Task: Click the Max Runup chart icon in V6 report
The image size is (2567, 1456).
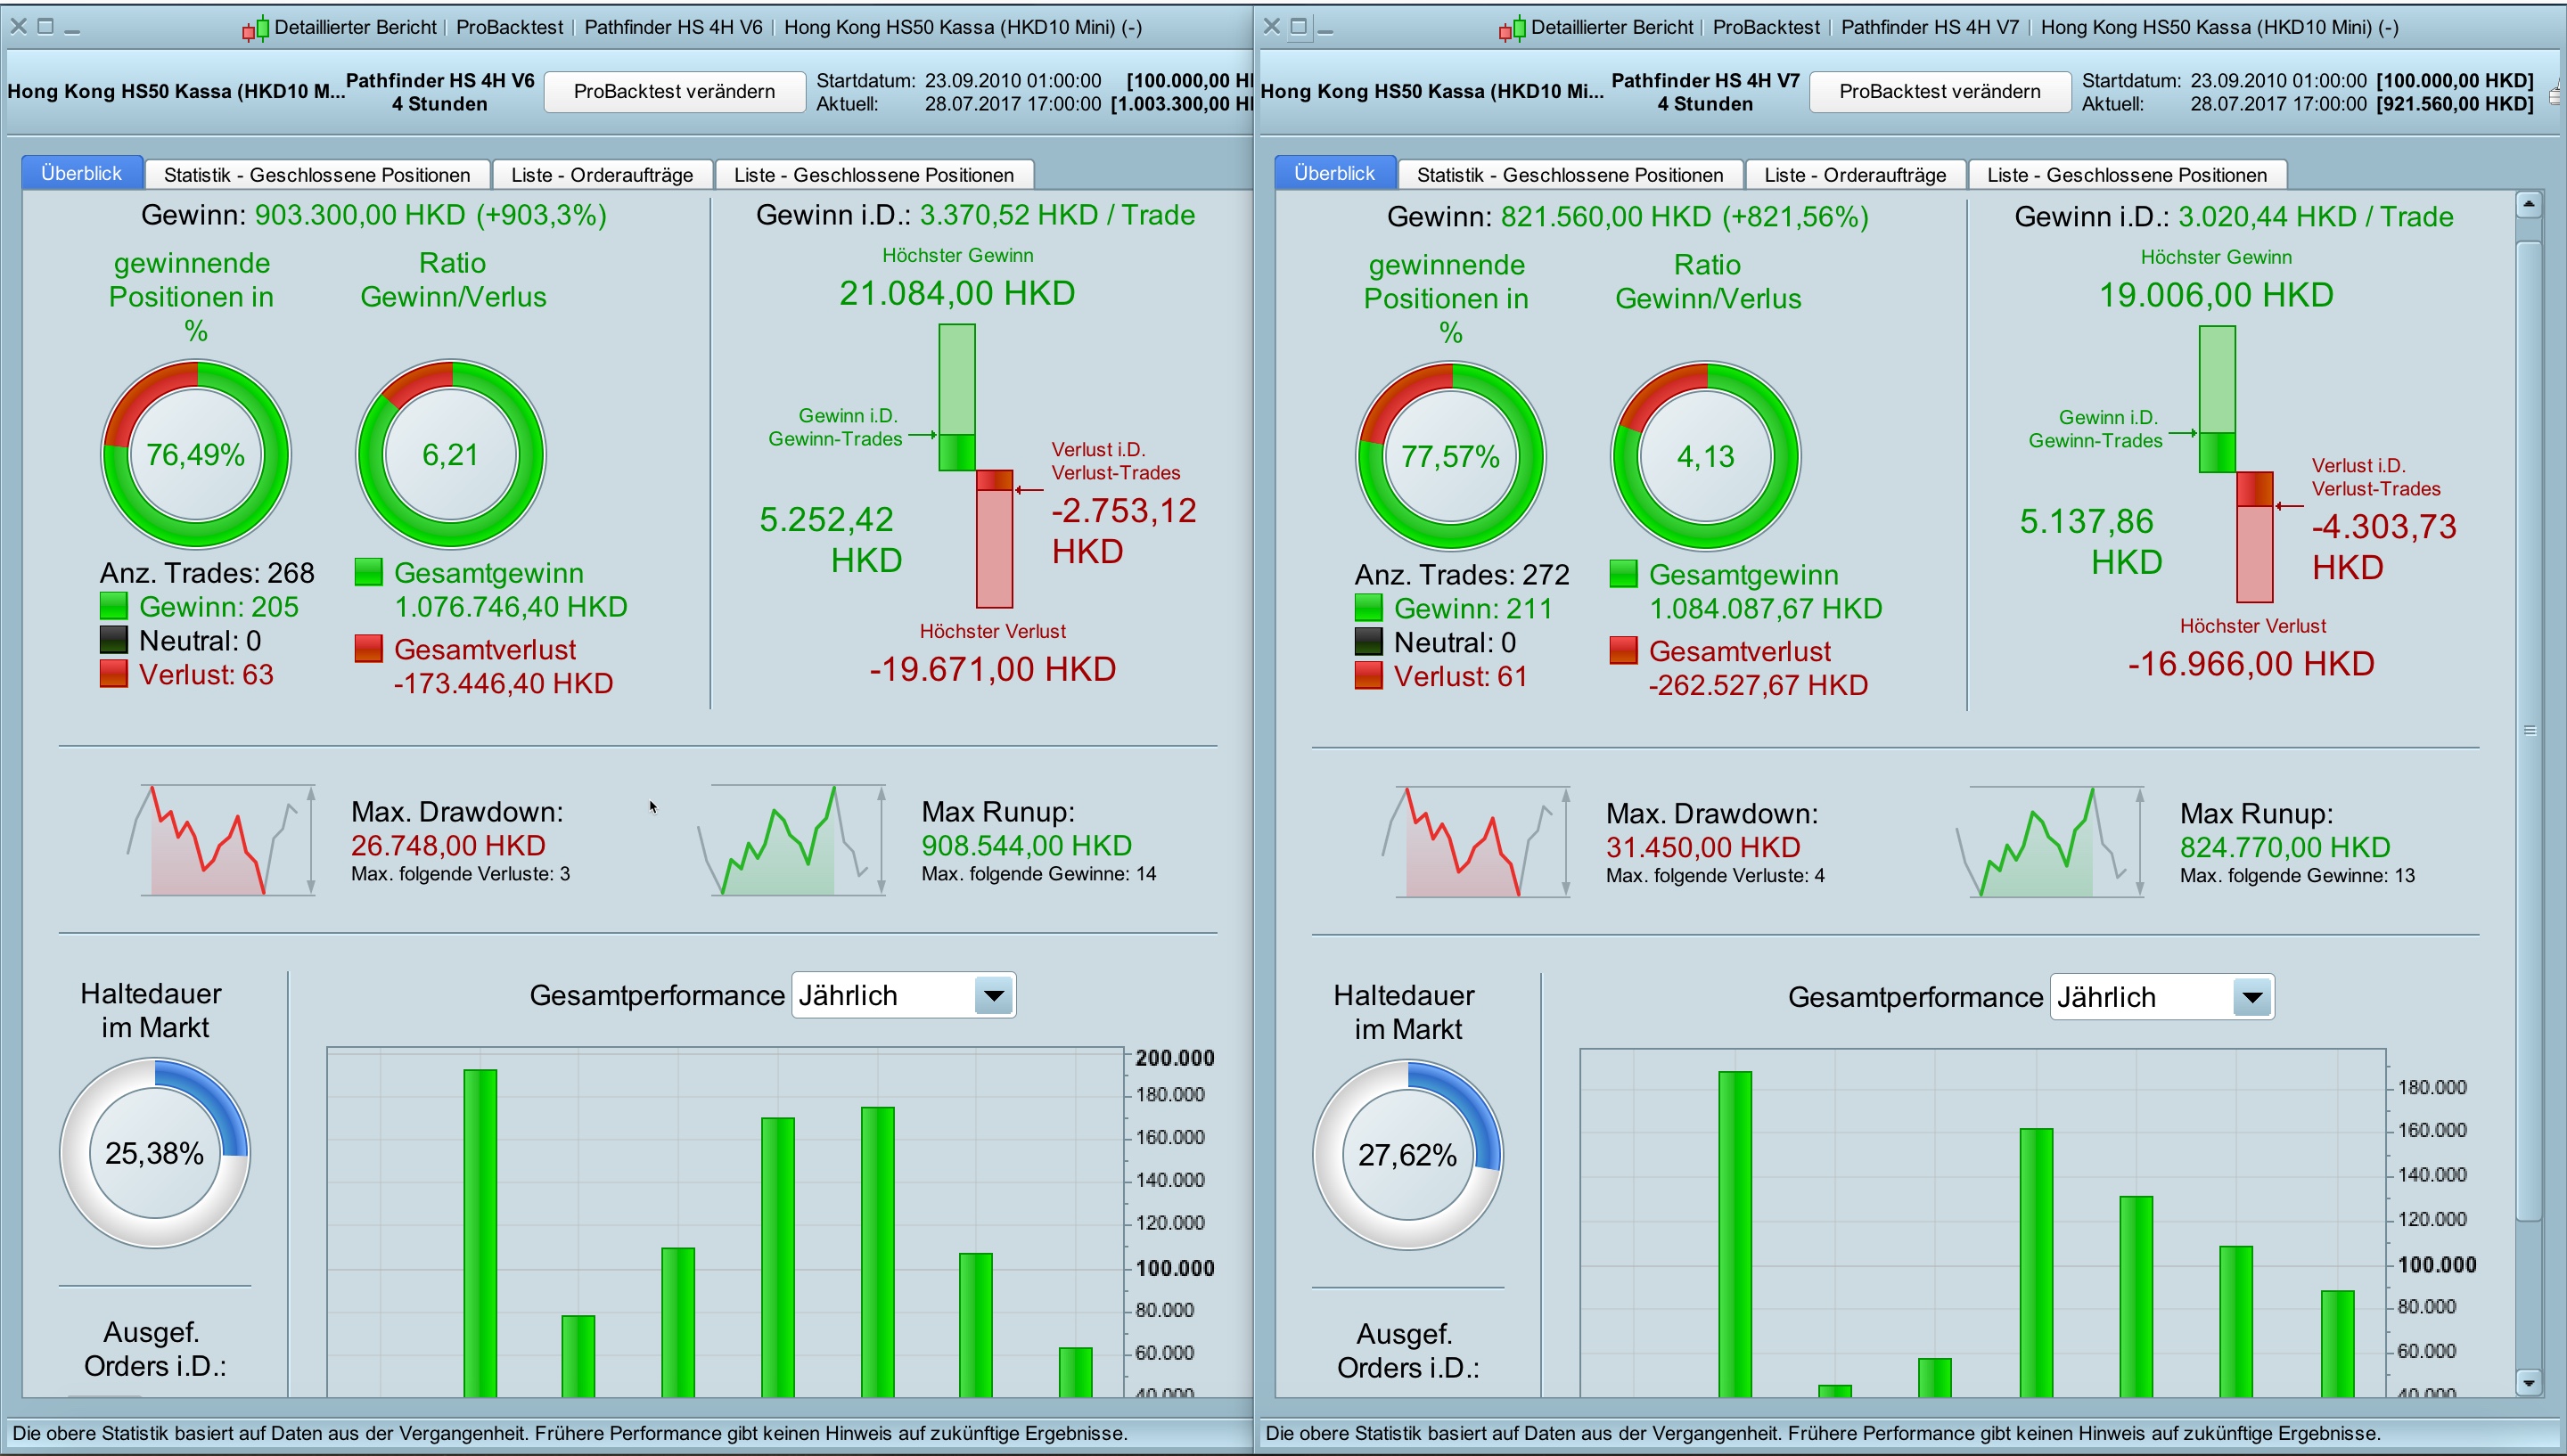Action: 790,840
